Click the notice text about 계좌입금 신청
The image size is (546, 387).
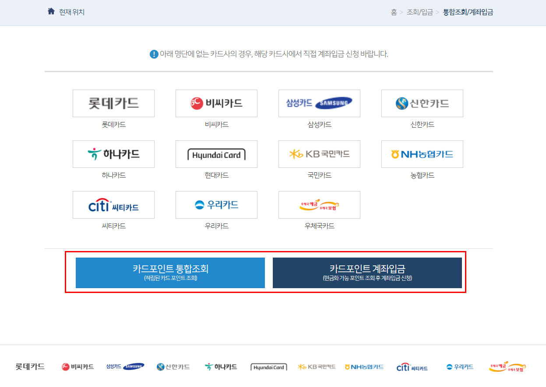(274, 54)
